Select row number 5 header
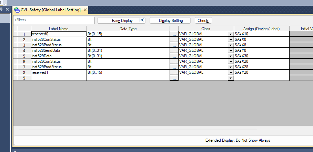 pyautogui.click(x=24, y=56)
